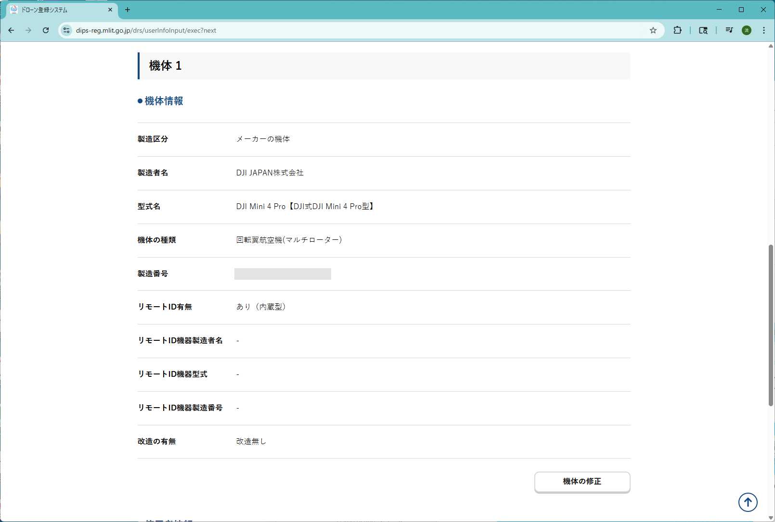This screenshot has height=522, width=775.
Task: Click the 製造区分 label
Action: (153, 139)
